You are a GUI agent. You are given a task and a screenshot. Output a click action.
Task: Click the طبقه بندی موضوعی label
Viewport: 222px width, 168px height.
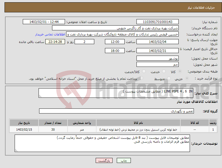203,71
